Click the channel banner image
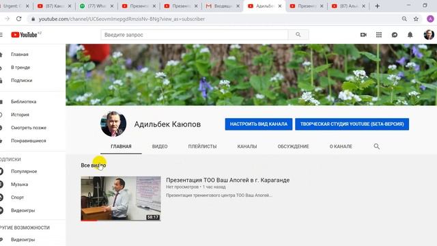Image resolution: width=437 pixels, height=246 pixels. click(251, 74)
